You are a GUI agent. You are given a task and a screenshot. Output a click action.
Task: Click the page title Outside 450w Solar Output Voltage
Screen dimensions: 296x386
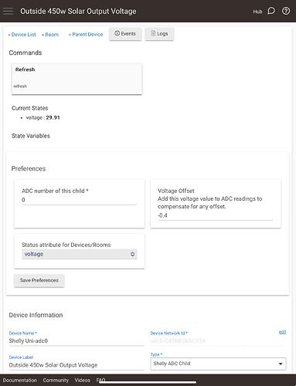pyautogui.click(x=78, y=12)
